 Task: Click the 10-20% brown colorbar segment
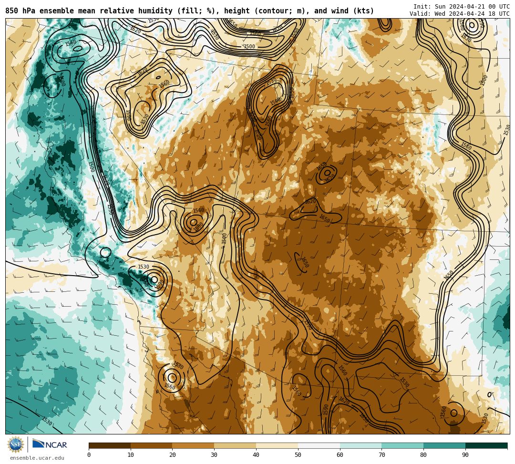point(152,445)
